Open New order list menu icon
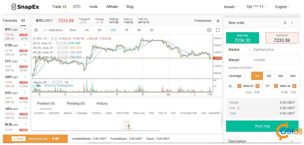 click(x=285, y=23)
